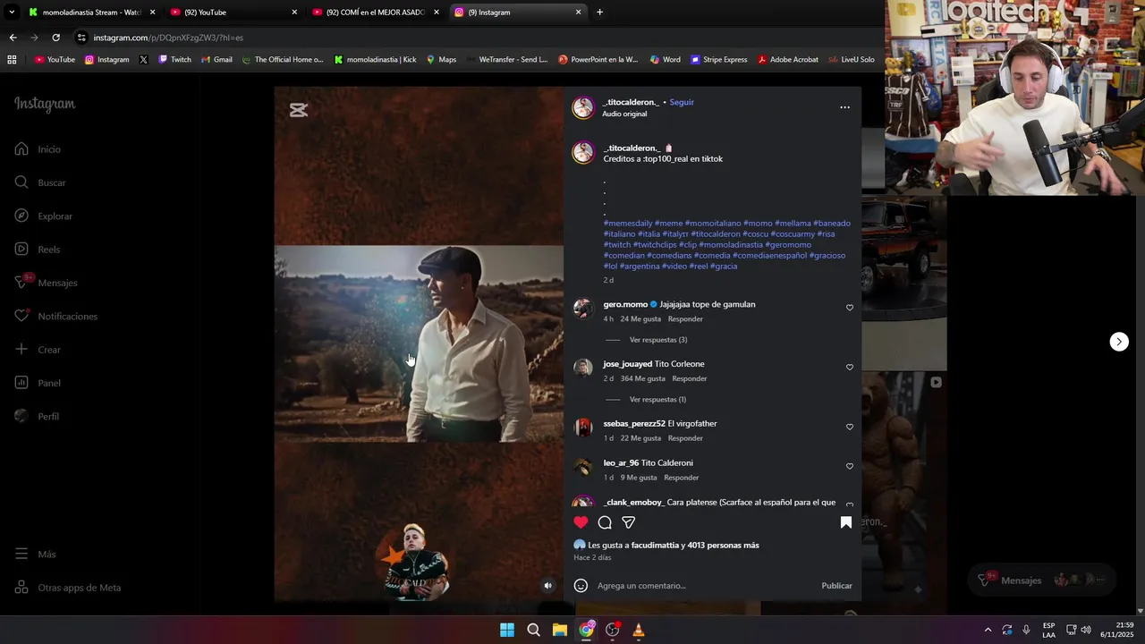Open the Maps bookmark
1145x644 pixels.
(441, 60)
